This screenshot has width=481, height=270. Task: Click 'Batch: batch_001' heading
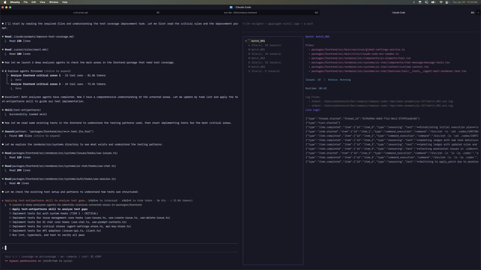tap(317, 36)
